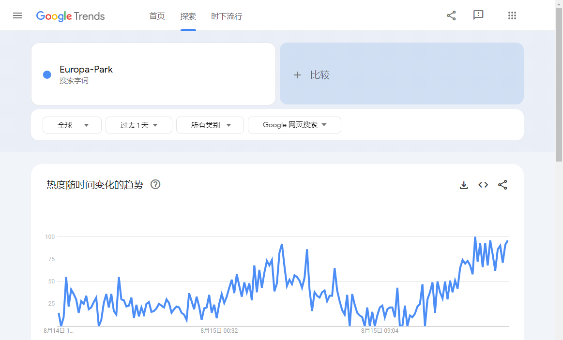Click the share icon in the header
The image size is (563, 340).
coord(451,15)
